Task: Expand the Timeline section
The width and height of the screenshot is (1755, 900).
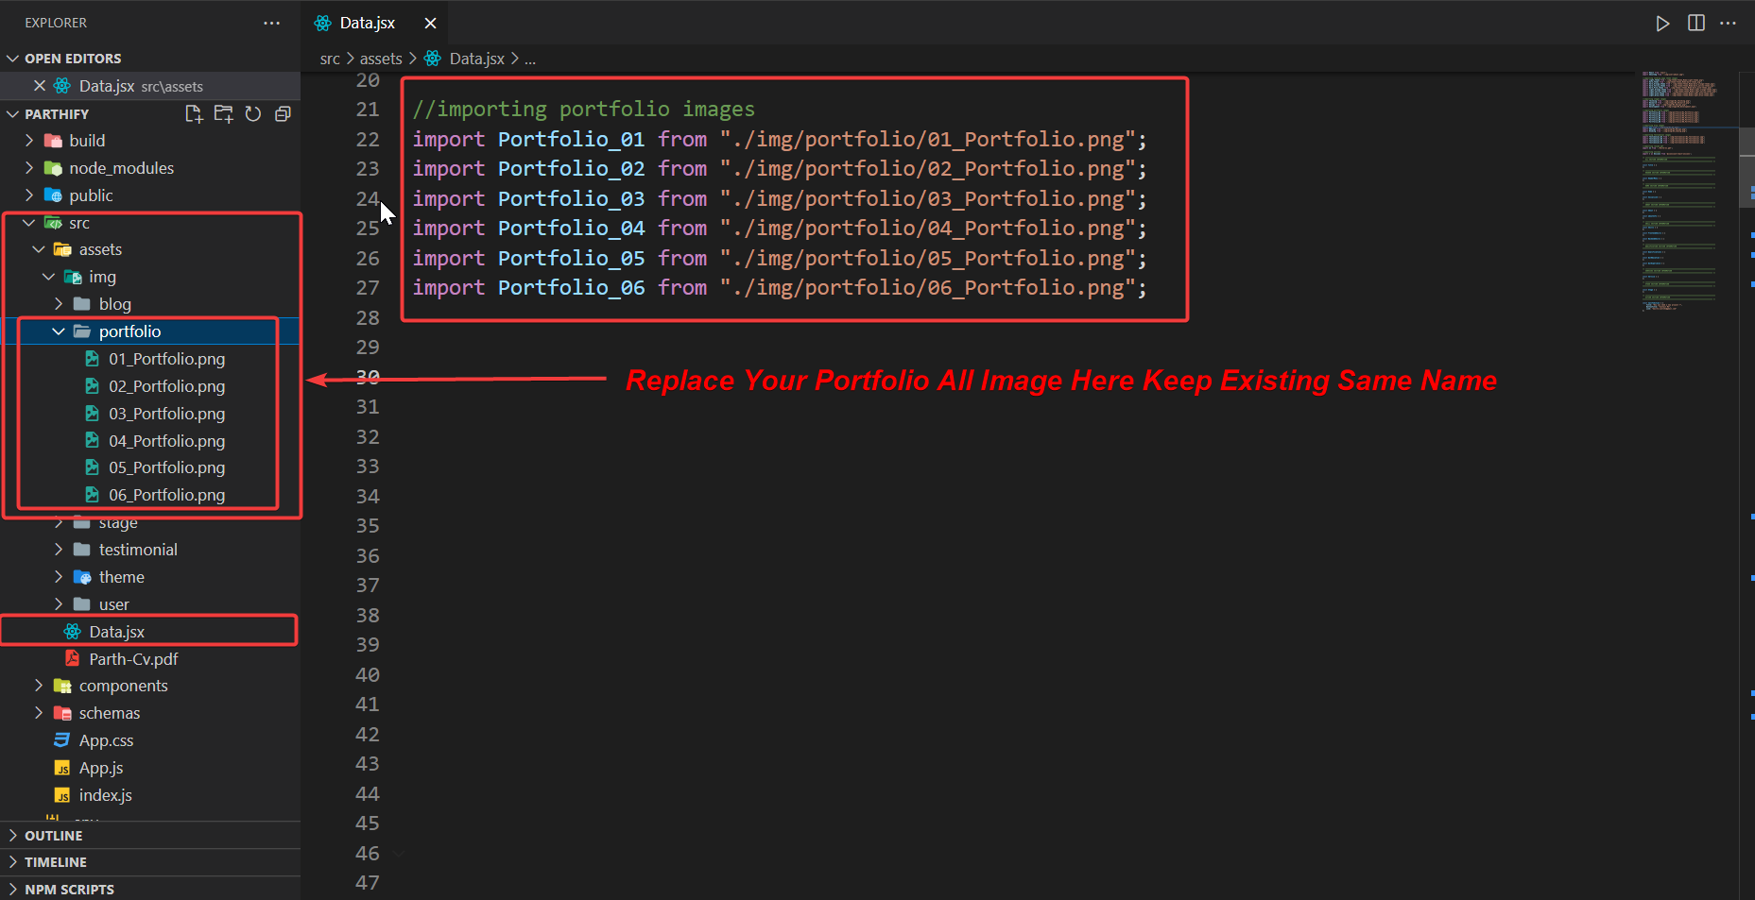Action: (x=56, y=862)
